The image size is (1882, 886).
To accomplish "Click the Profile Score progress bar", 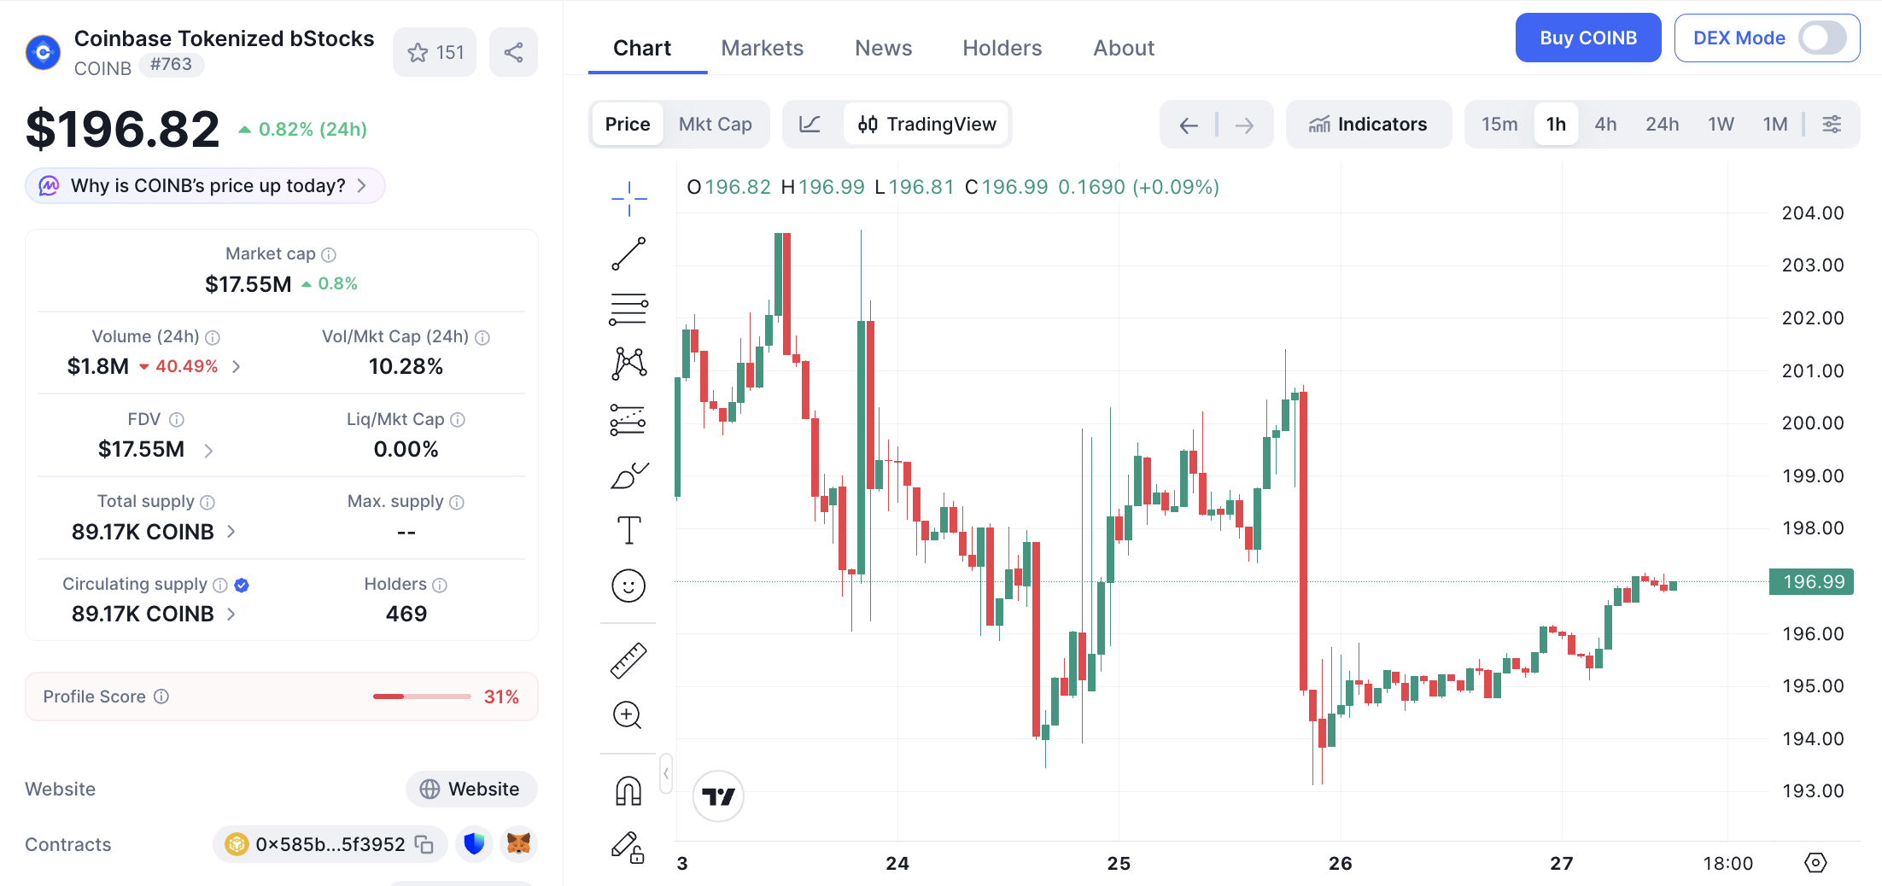I will click(422, 697).
